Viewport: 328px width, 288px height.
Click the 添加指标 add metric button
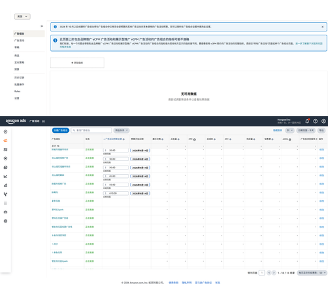pos(77,63)
